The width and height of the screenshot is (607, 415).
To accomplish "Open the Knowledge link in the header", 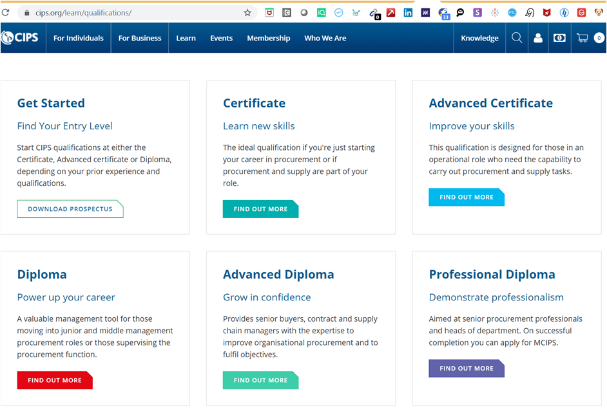I will (x=479, y=38).
